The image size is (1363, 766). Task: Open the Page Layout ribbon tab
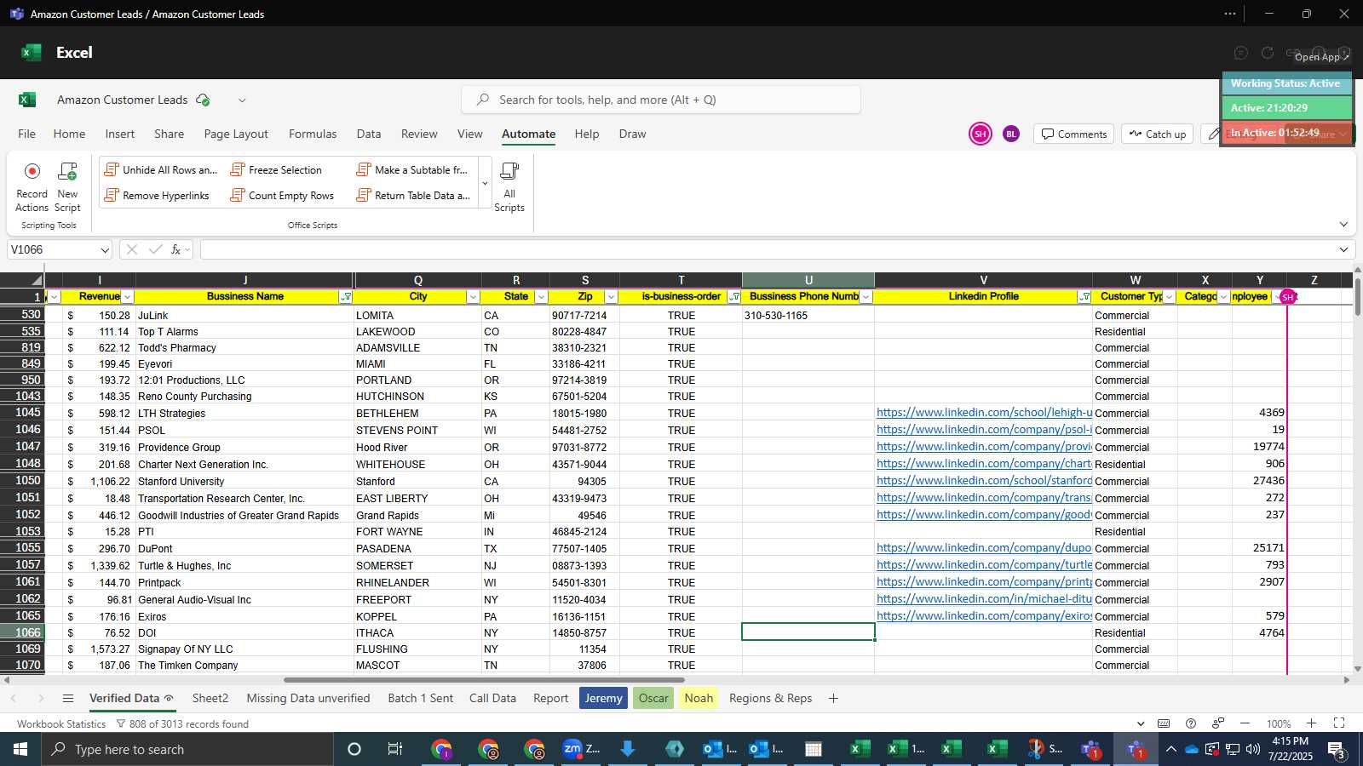click(236, 134)
